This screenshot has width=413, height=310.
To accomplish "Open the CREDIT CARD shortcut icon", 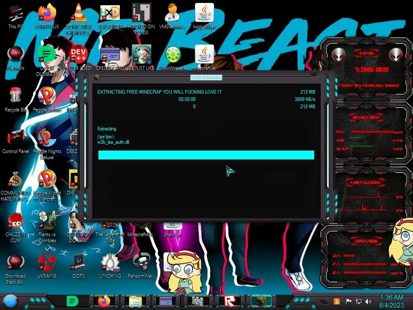I will point(110,59).
